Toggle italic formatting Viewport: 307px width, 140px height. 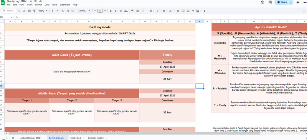pos(116,11)
